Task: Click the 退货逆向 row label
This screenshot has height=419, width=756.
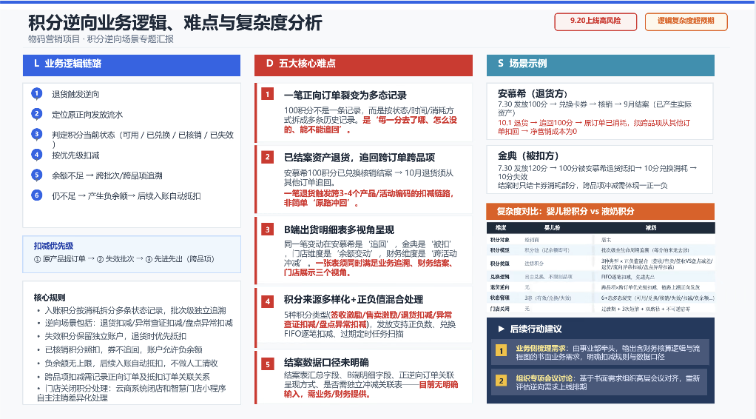Action: (499, 287)
